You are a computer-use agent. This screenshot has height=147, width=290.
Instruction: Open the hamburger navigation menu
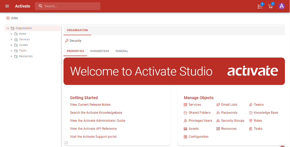[x=7, y=6]
